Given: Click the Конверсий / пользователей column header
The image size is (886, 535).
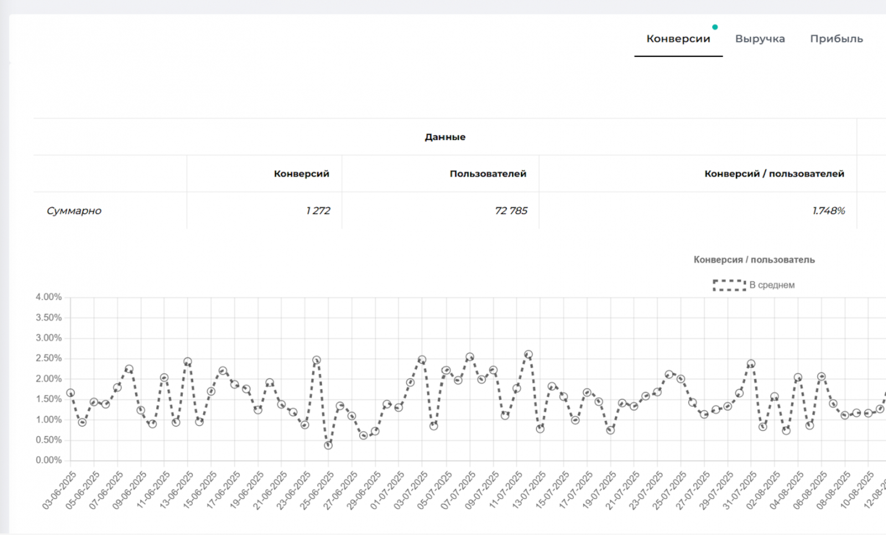Looking at the screenshot, I should point(774,174).
